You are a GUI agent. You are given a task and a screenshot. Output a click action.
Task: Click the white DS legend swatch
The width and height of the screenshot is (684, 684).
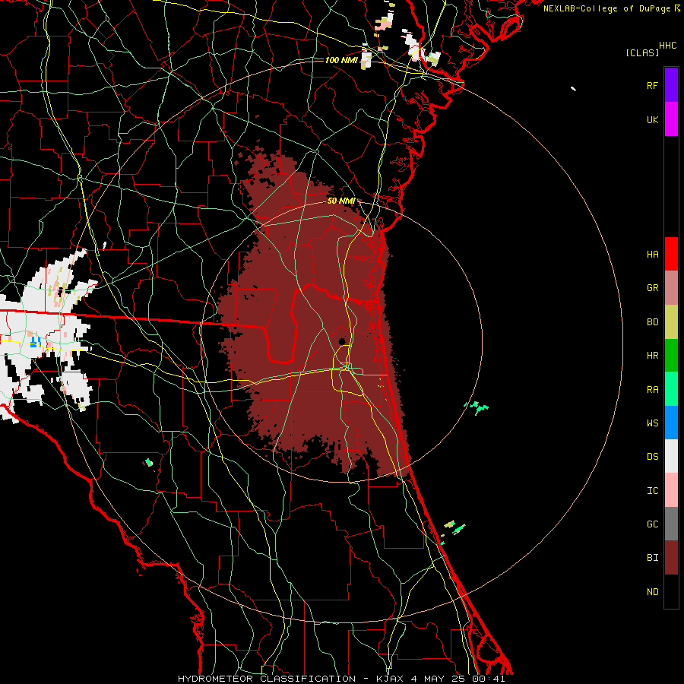click(x=671, y=456)
